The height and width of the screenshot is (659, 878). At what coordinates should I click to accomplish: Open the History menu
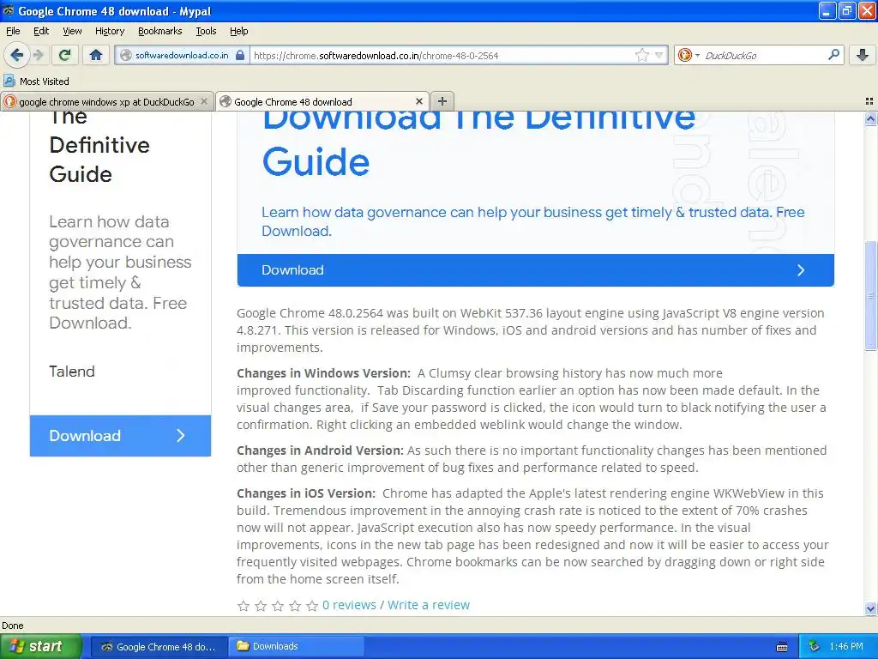pyautogui.click(x=109, y=31)
